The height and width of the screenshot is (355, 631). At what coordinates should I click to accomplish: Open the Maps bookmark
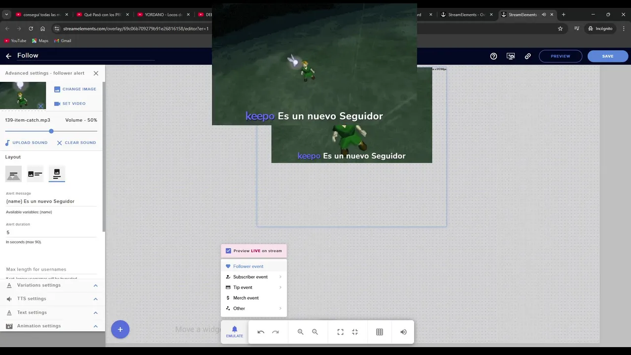point(40,41)
